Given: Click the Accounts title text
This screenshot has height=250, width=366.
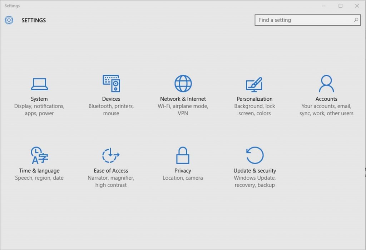Looking at the screenshot, I should coord(326,99).
